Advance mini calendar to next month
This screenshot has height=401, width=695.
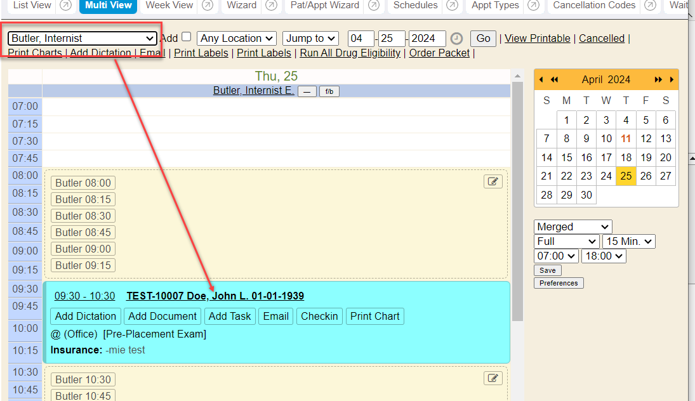click(672, 79)
